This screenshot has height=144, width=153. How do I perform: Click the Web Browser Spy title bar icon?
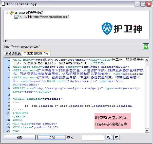[x=3, y=4]
